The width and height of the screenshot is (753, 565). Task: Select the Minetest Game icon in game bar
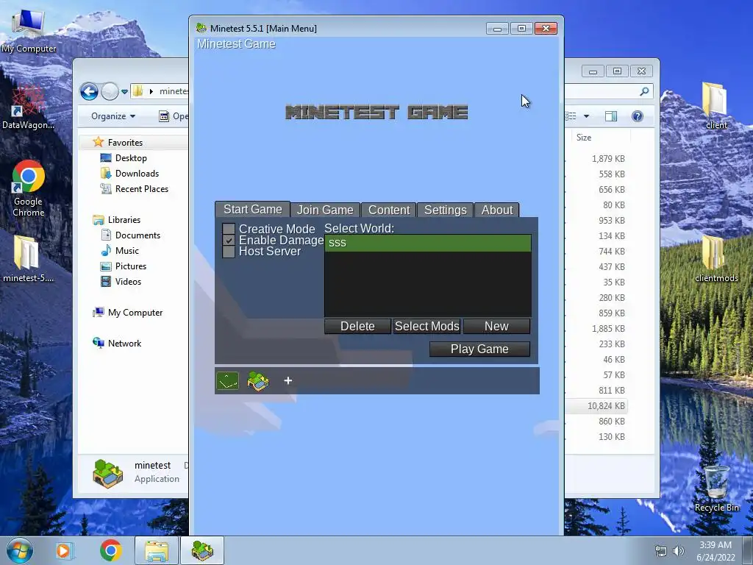[258, 381]
